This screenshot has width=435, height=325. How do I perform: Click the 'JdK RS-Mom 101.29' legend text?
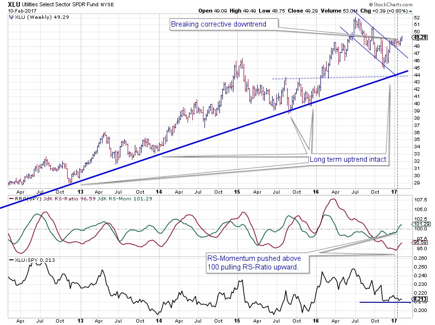pos(125,198)
